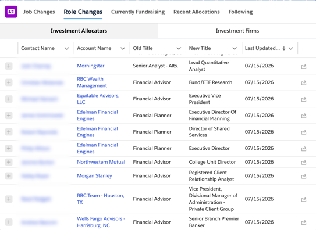The height and width of the screenshot is (230, 316).
Task: Open share icon for RBC Wealth Management row
Action: [x=304, y=83]
